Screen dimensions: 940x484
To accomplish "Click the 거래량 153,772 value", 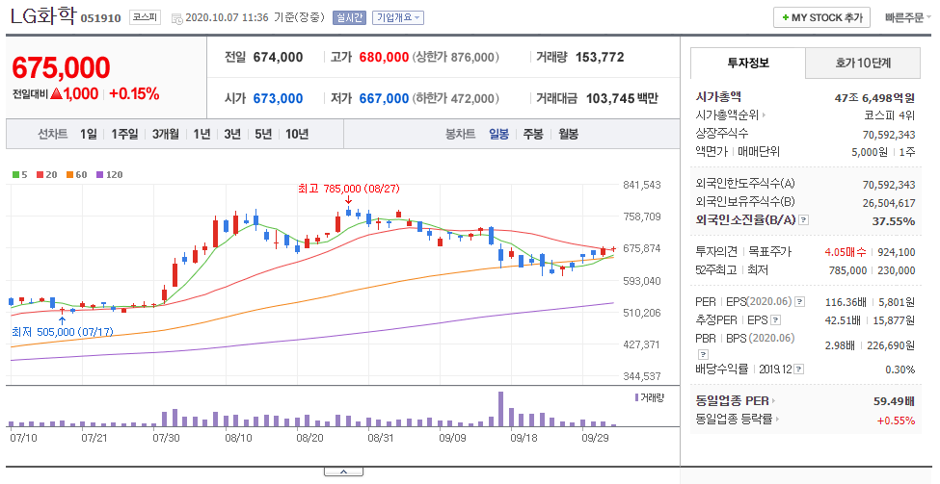I will click(600, 58).
